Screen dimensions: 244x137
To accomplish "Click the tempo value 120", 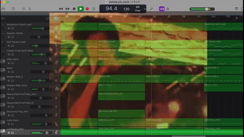I will [126, 9].
